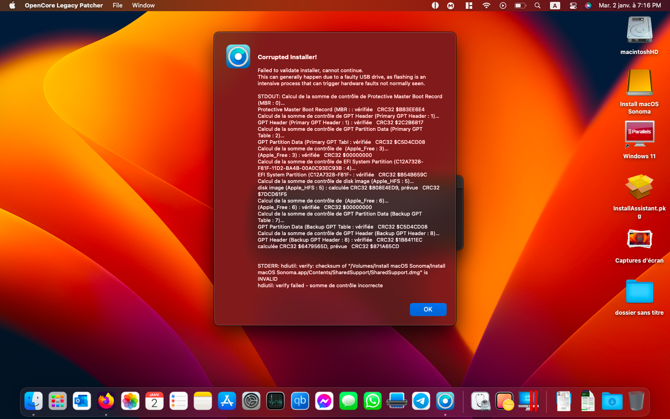Viewport: 670px width, 419px height.
Task: Click the play-circle Now Playing menu bar icon
Action: coord(503,6)
